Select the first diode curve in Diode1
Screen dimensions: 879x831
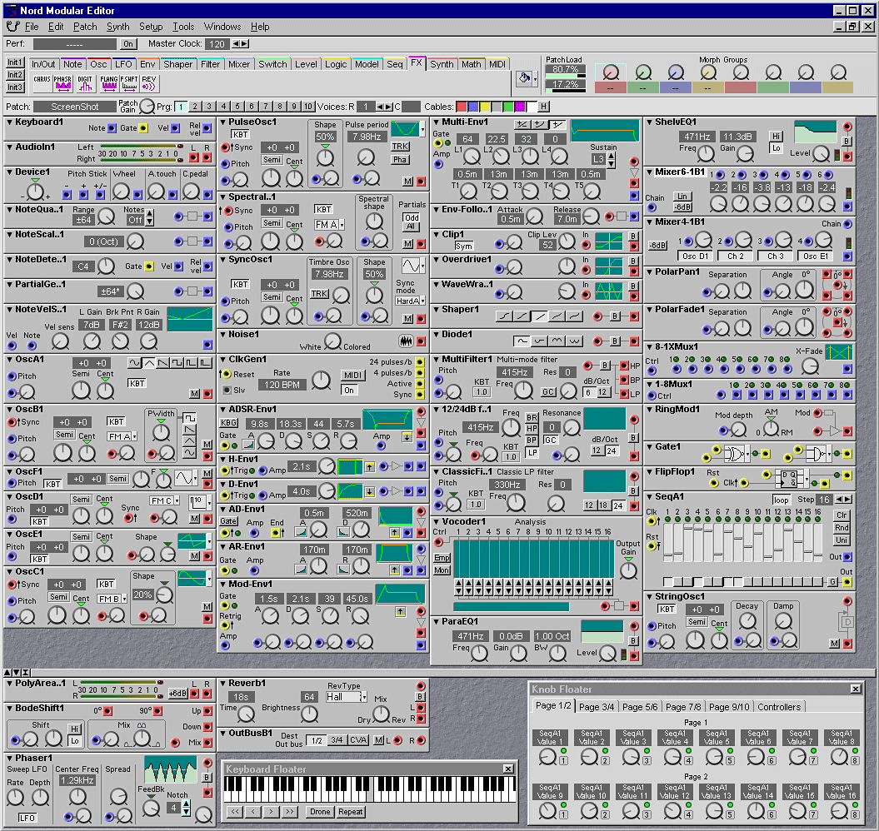(x=522, y=341)
